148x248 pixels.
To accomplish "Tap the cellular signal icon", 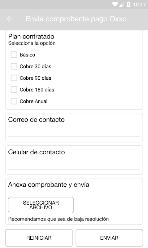I will [x=121, y=5].
